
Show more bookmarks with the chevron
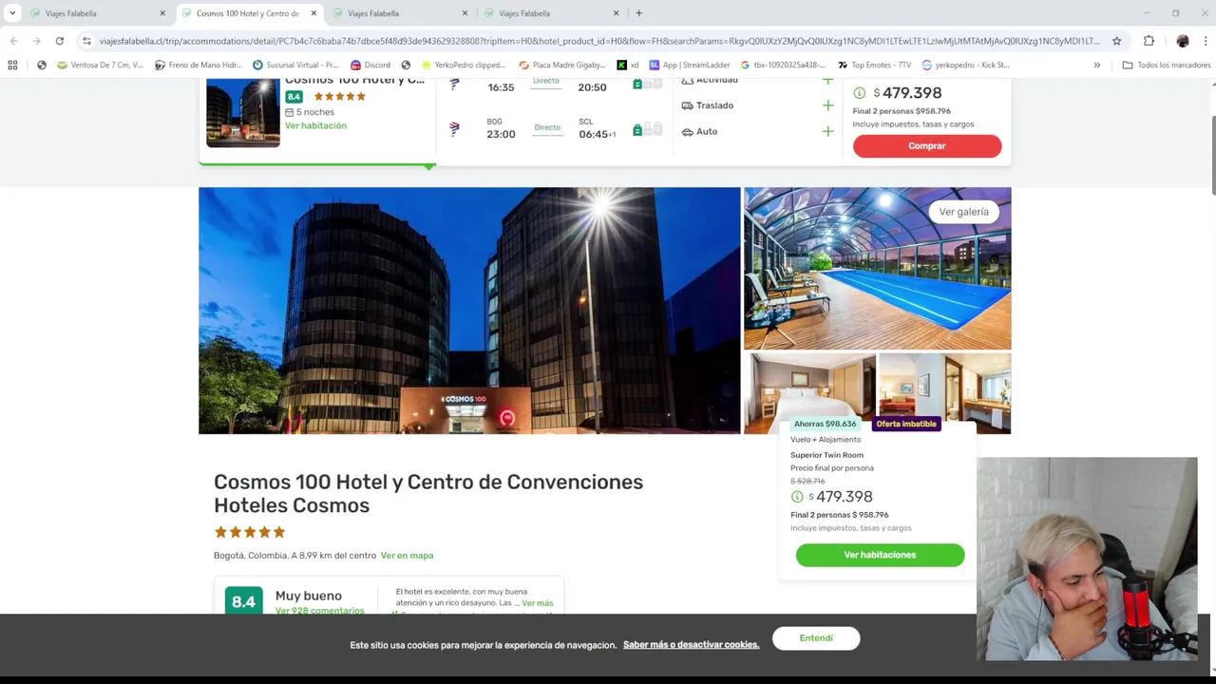[1096, 66]
